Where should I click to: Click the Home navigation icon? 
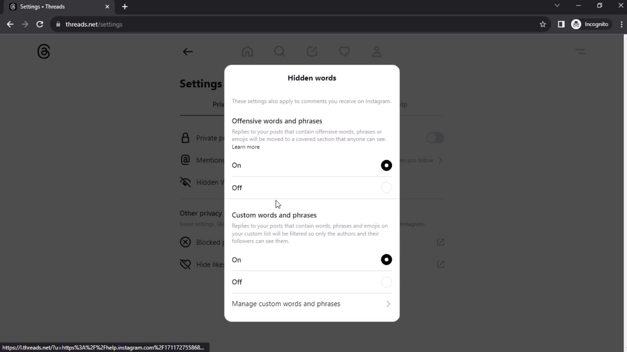click(247, 51)
